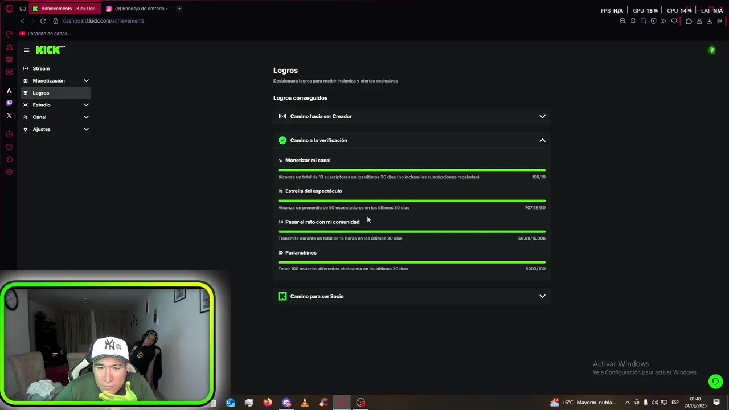Click the volume speaker tray icon
The height and width of the screenshot is (410, 729).
654,403
